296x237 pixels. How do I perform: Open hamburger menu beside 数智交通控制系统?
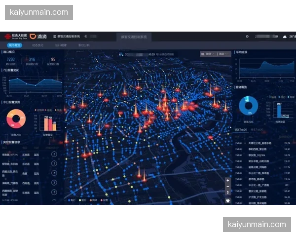54,37
